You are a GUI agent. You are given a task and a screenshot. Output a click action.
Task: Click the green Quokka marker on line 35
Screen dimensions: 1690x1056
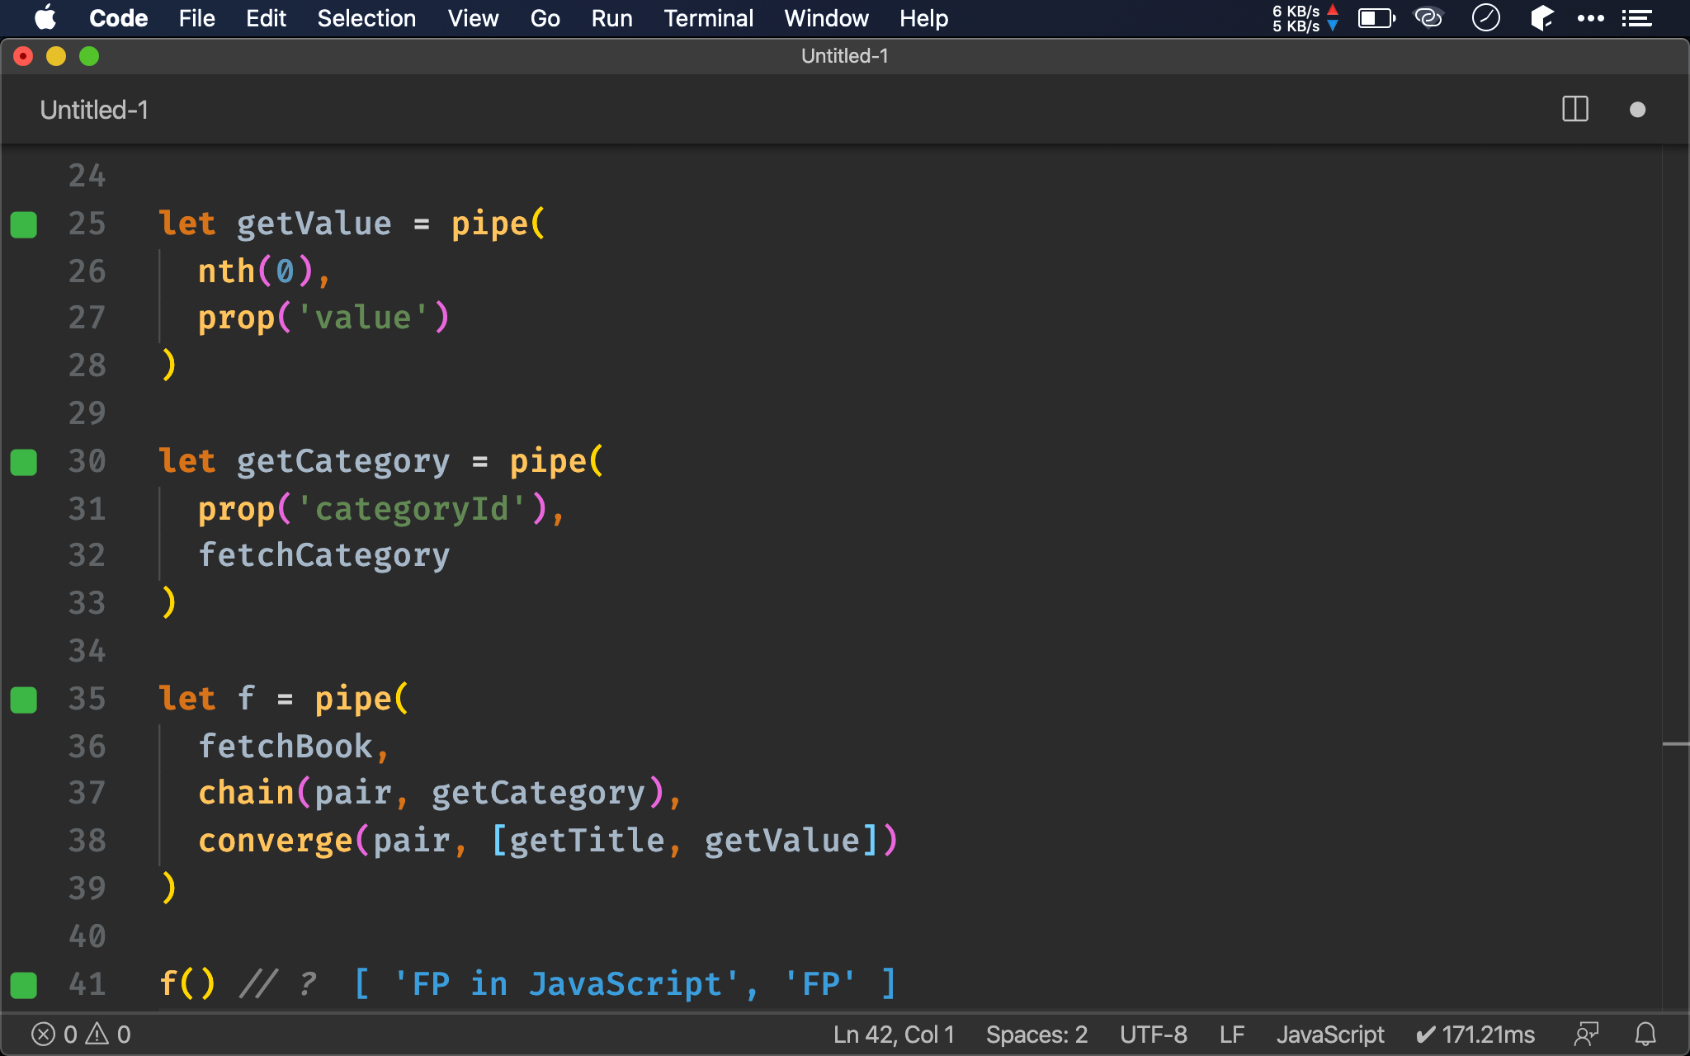click(24, 700)
